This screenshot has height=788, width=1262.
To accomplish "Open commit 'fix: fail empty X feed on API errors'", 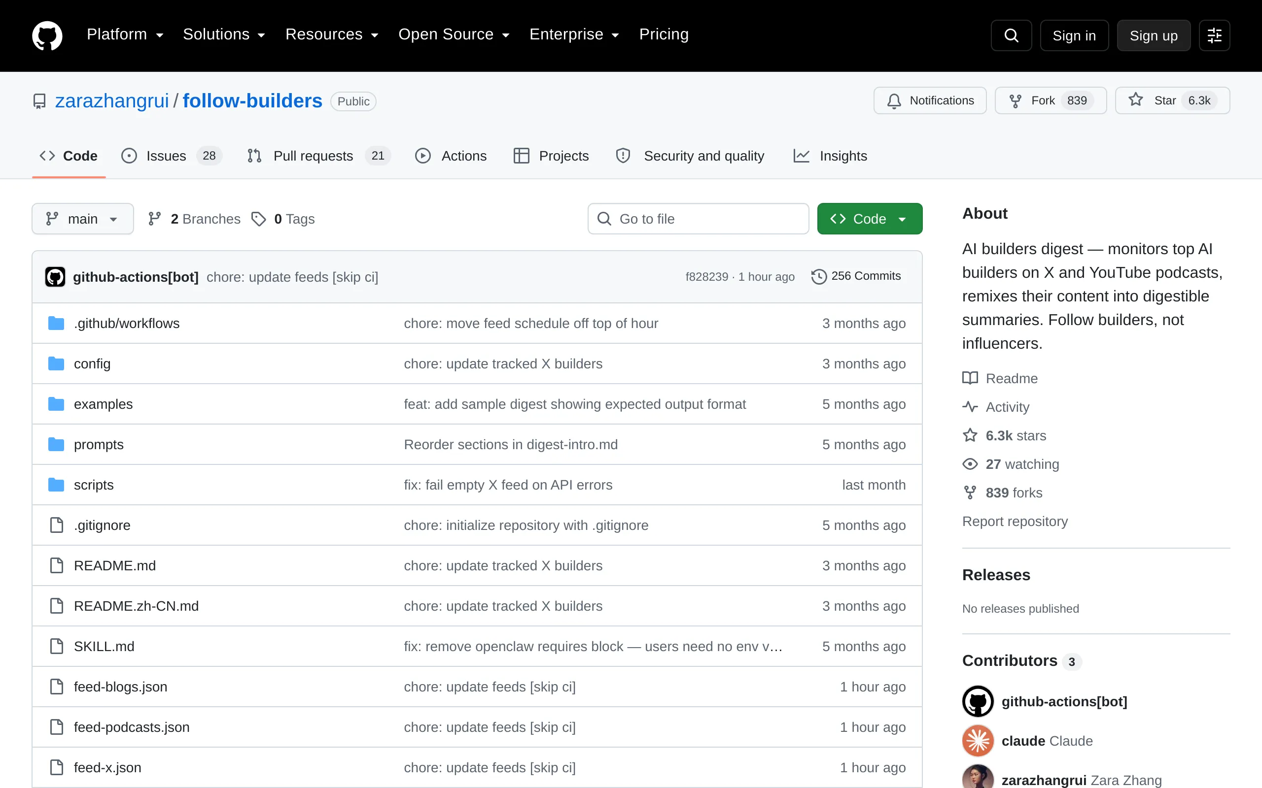I will 508,485.
